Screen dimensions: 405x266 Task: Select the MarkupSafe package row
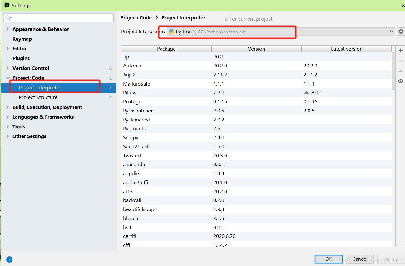256,84
